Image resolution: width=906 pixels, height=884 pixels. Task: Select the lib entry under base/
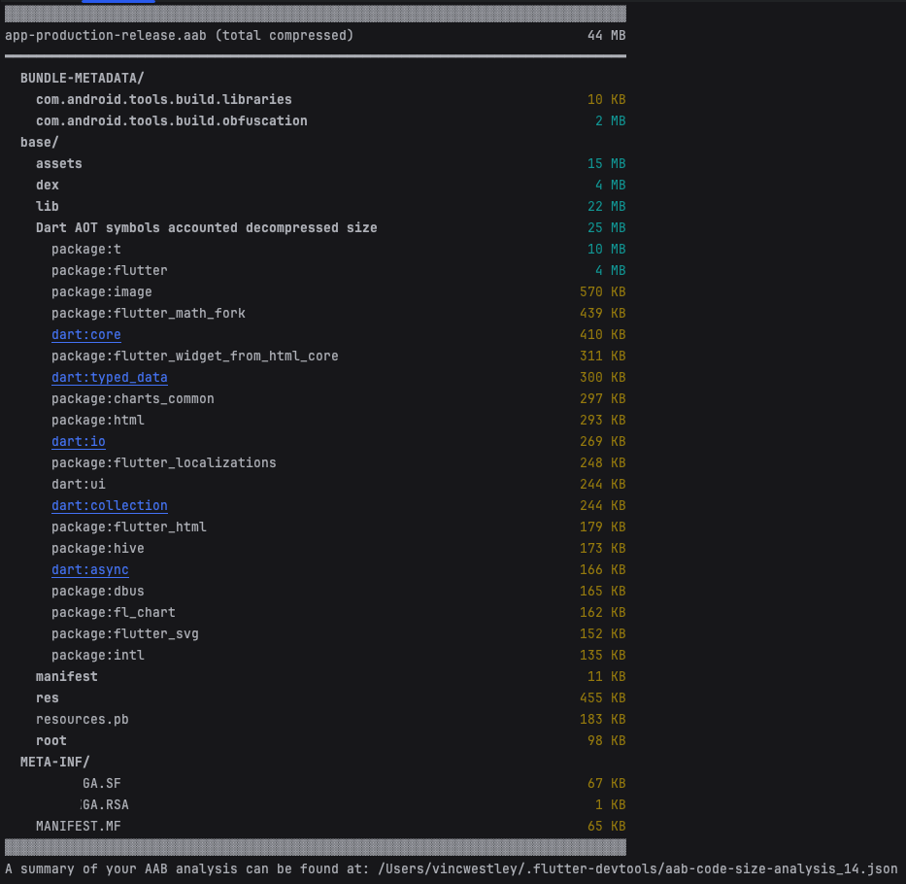point(48,207)
